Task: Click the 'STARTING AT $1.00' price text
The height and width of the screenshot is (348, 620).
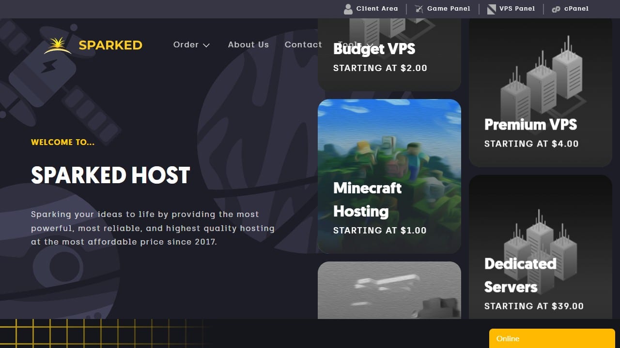Action: click(380, 231)
